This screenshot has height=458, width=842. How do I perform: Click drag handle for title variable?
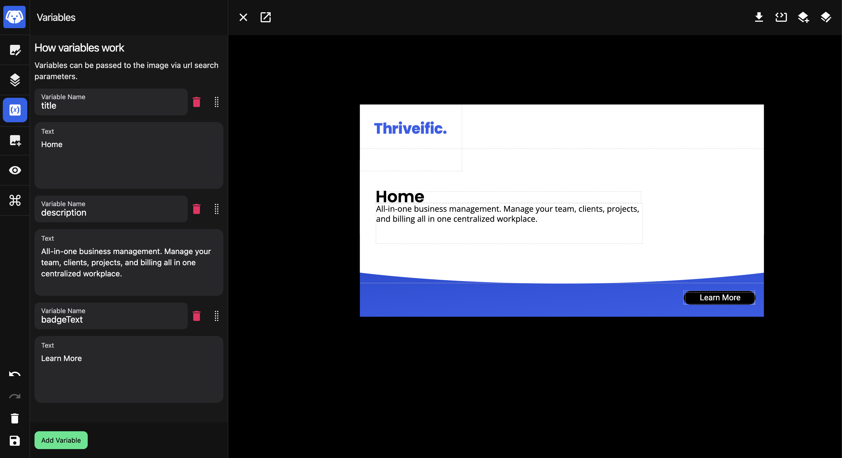(216, 102)
